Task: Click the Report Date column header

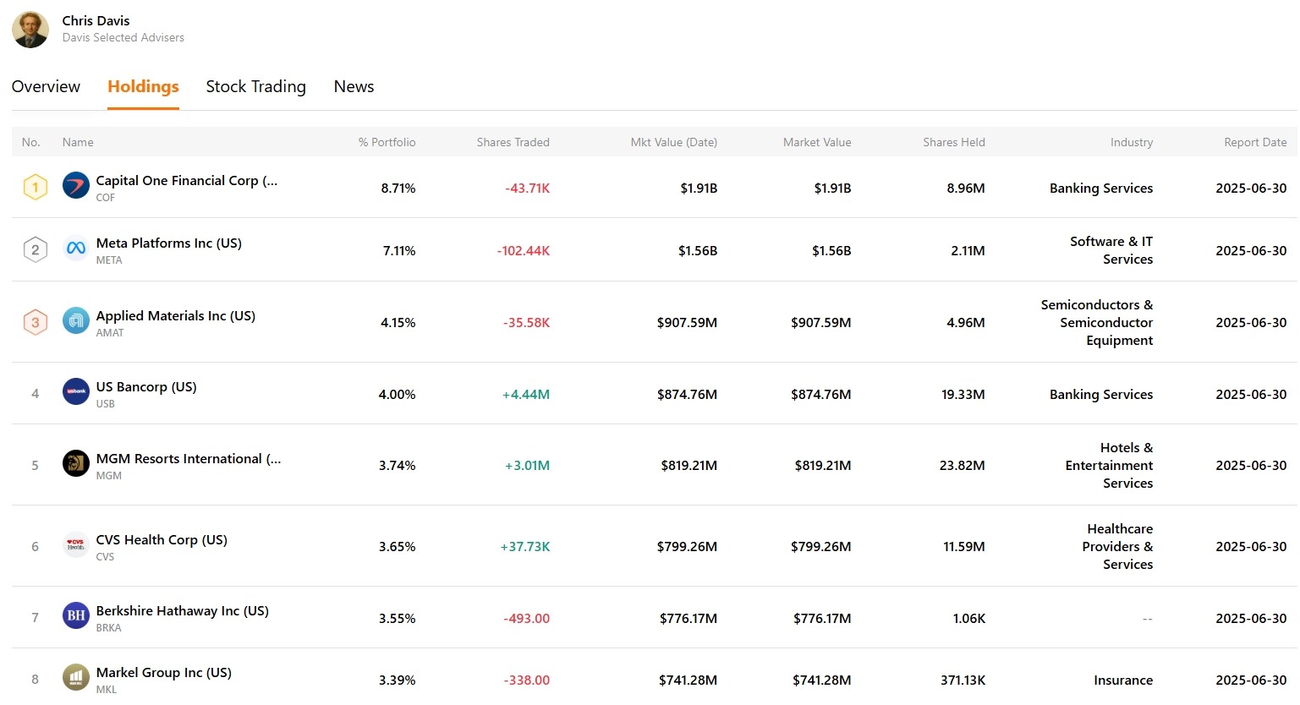Action: 1255,142
